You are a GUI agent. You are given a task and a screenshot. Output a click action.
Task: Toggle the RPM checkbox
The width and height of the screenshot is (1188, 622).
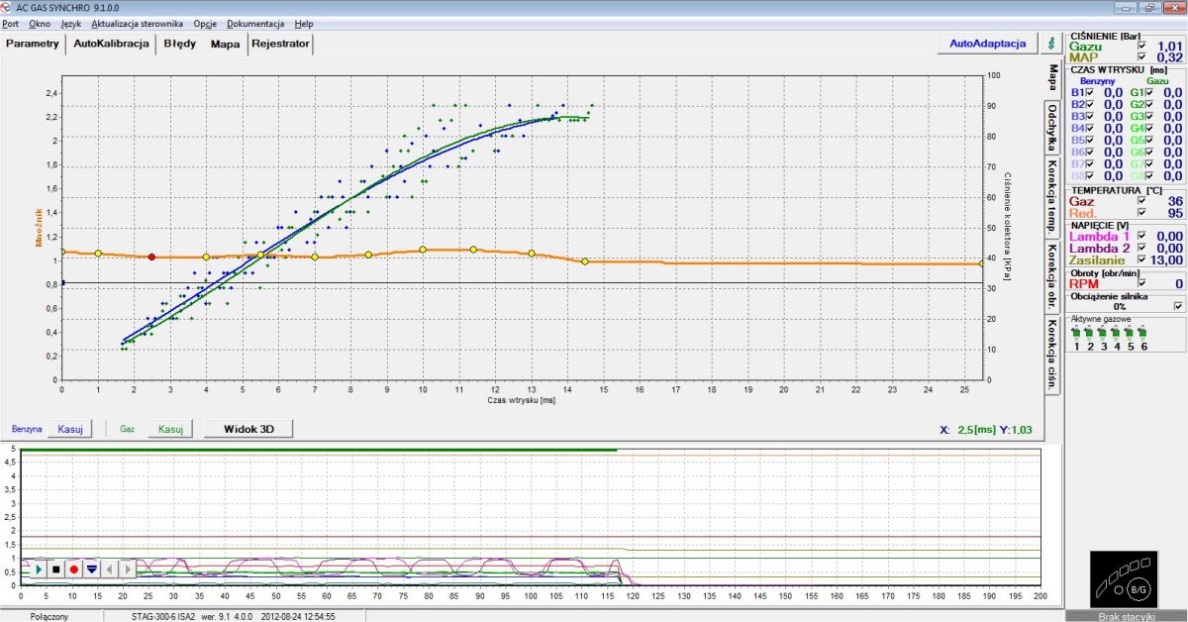[x=1142, y=283]
